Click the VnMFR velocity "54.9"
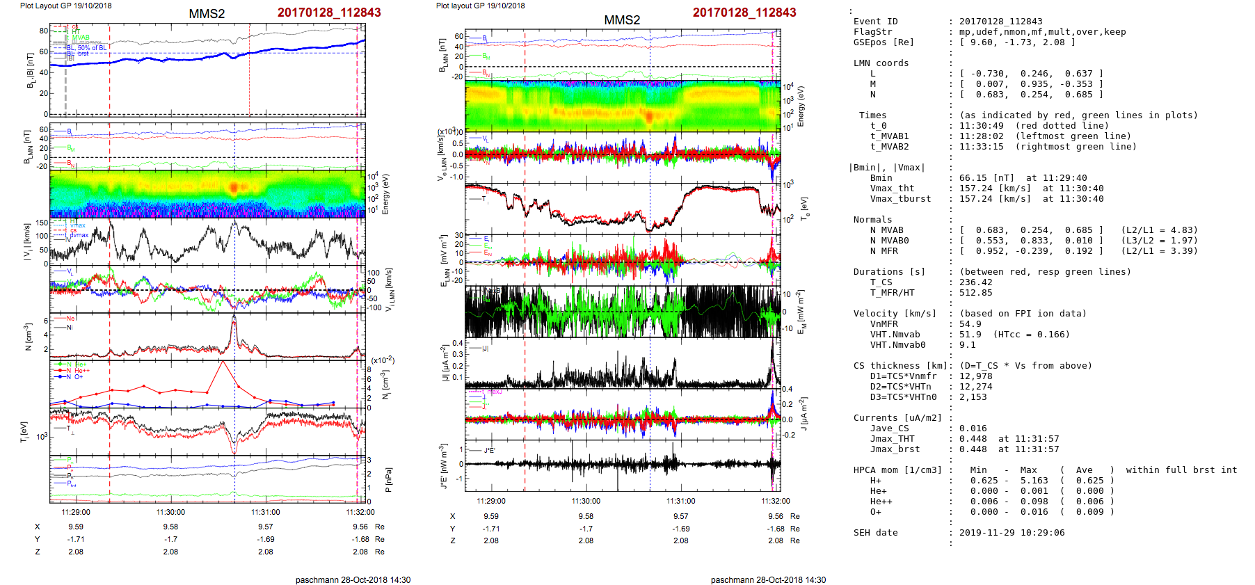 (x=970, y=324)
